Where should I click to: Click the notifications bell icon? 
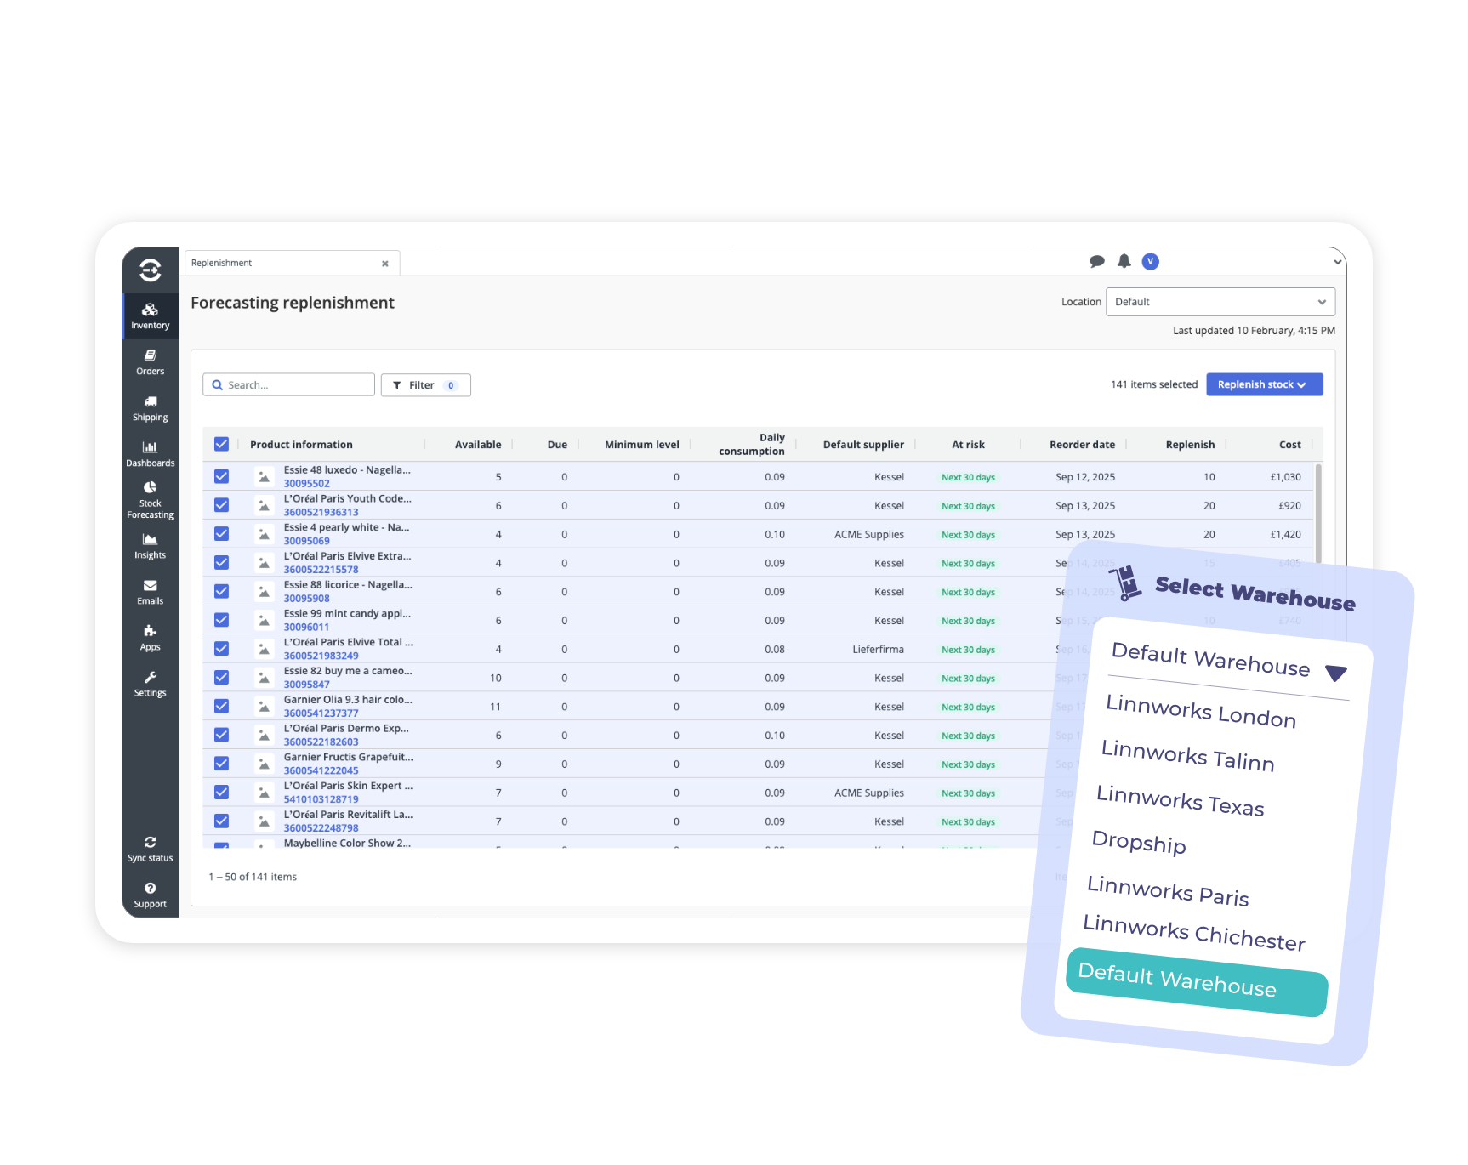(x=1124, y=261)
